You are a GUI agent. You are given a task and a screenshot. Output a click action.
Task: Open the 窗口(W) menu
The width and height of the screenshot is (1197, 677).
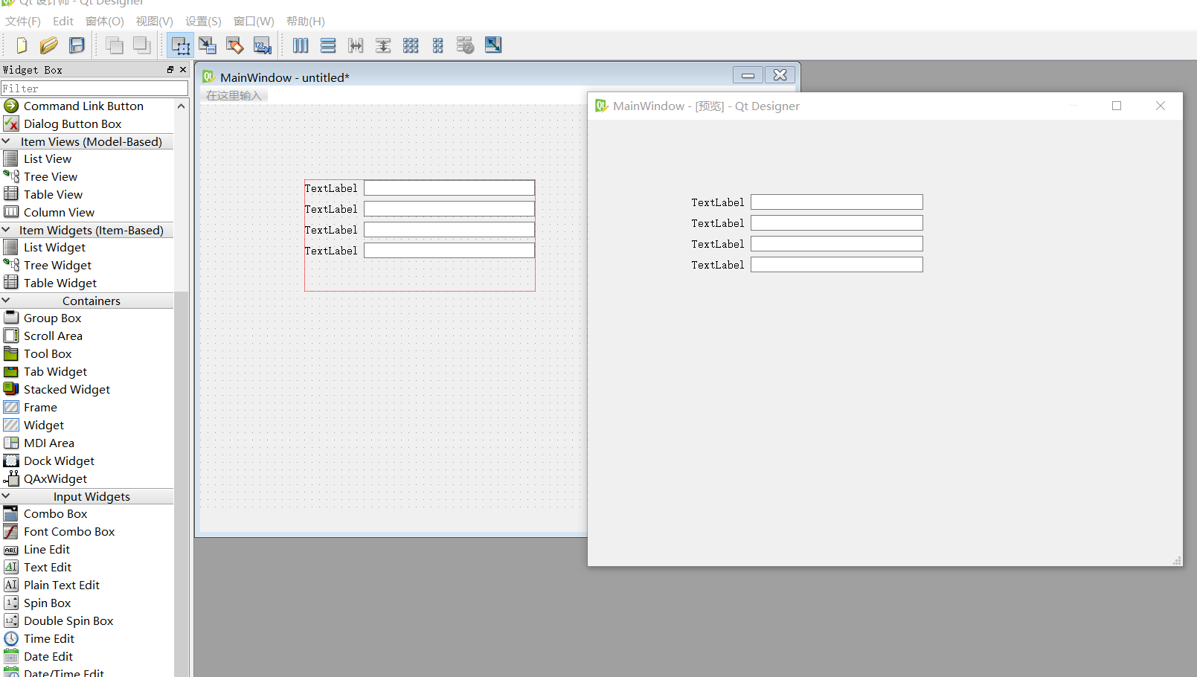[254, 22]
